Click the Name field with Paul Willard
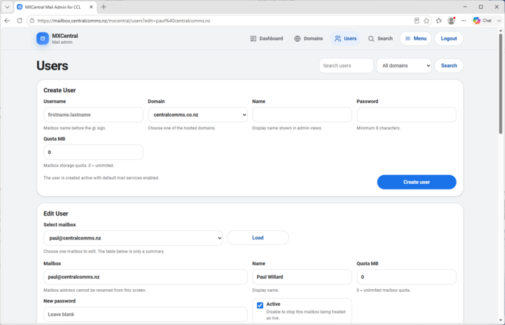Screen dimensions: 505x325 (x=302, y=277)
